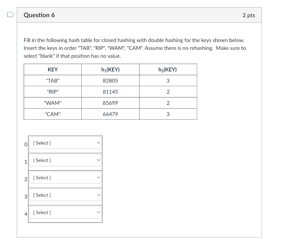Select the TAB table cell

(53, 80)
